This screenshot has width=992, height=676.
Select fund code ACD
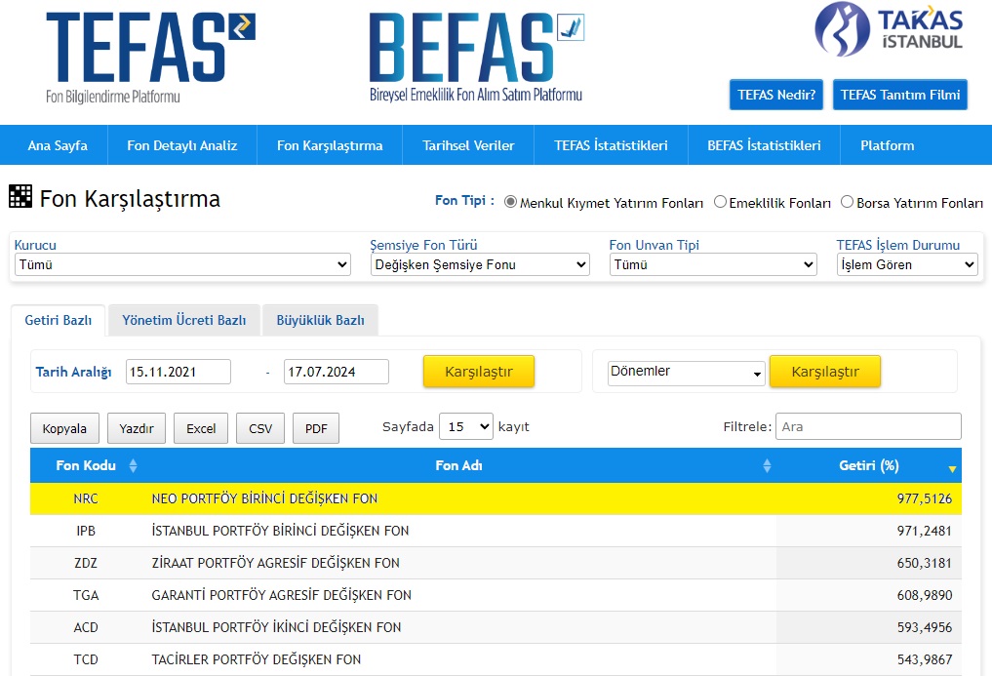(x=86, y=628)
